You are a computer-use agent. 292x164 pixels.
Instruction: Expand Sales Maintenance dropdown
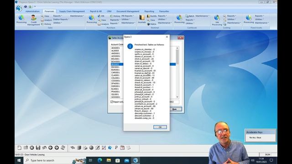click(x=77, y=16)
